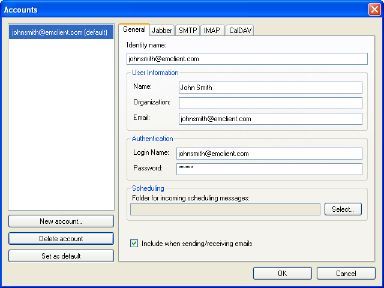
Task: Click the scheduling messages folder field
Action: click(x=225, y=209)
